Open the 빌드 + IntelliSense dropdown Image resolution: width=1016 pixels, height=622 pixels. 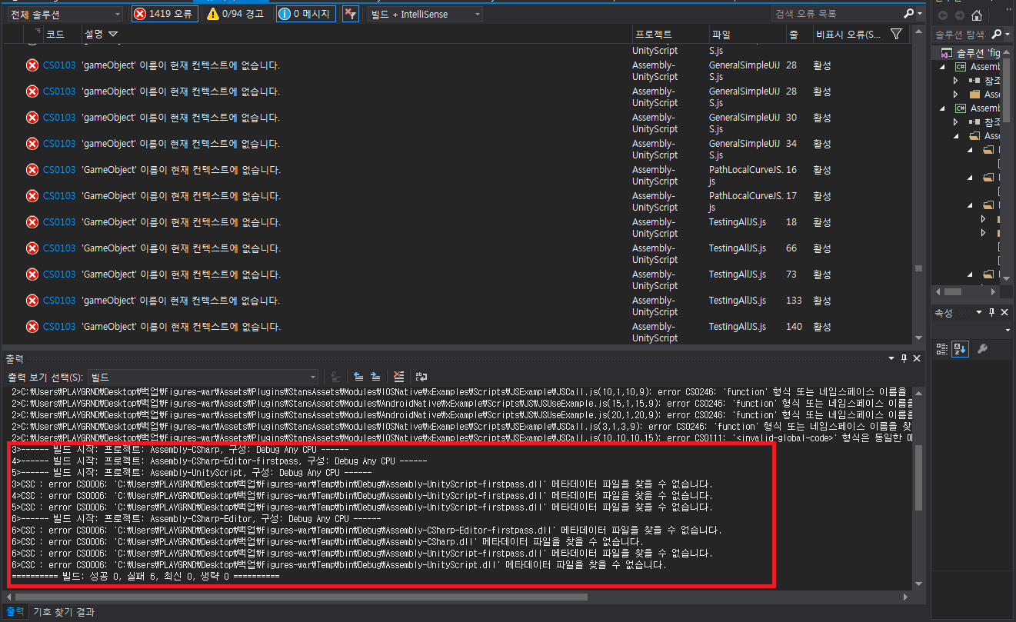point(424,14)
